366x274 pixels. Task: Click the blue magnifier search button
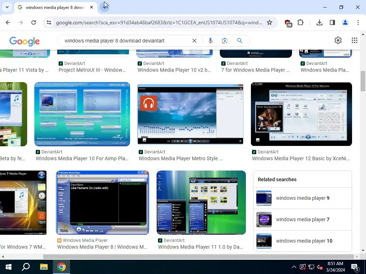point(239,41)
